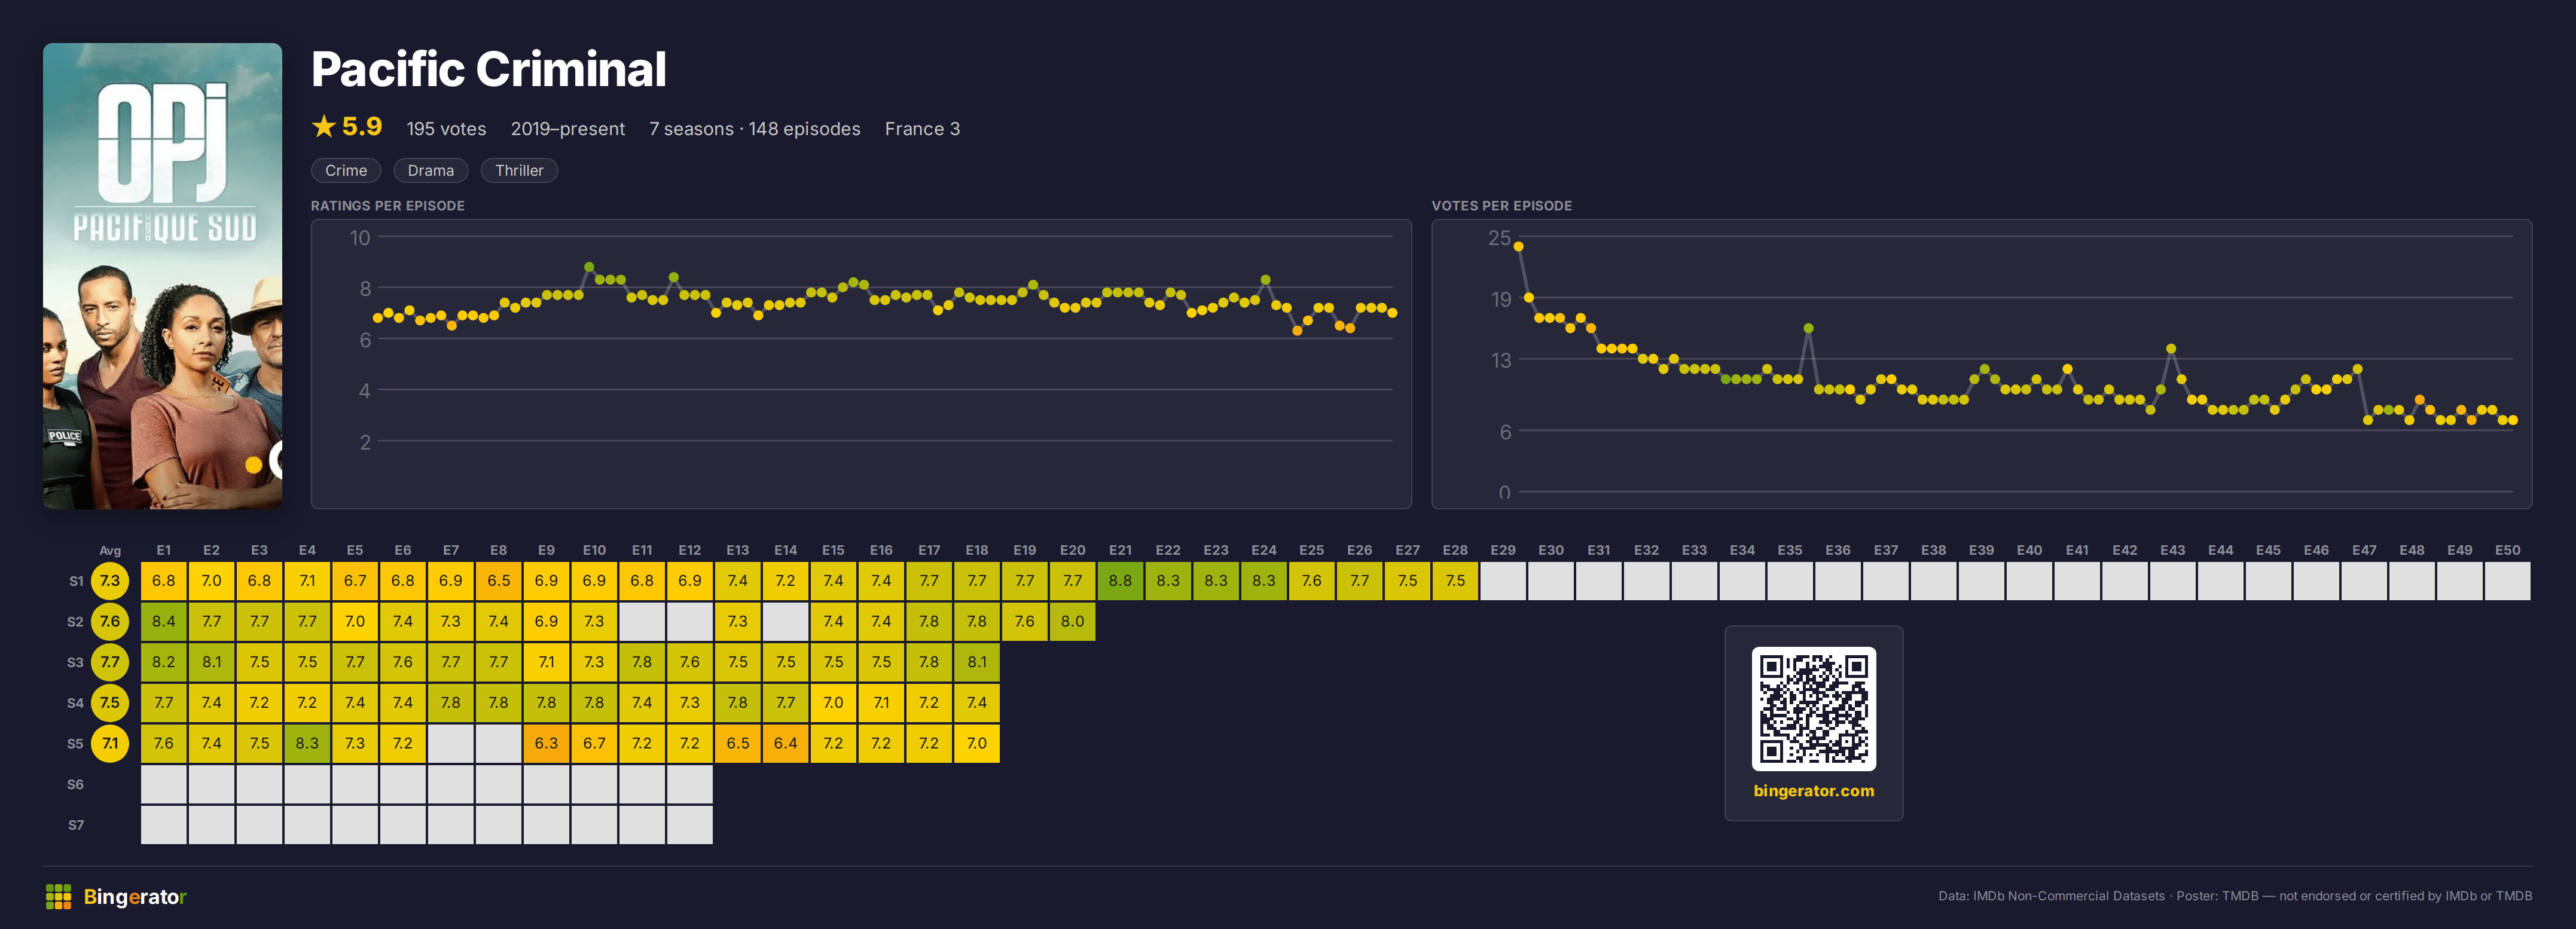The width and height of the screenshot is (2576, 929).
Task: Click the Bingerator brand name text
Action: pyautogui.click(x=135, y=897)
